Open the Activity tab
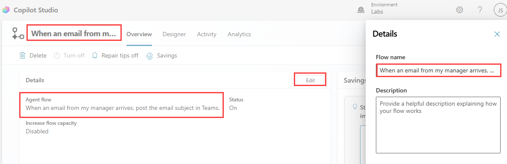The image size is (507, 164). tap(207, 34)
